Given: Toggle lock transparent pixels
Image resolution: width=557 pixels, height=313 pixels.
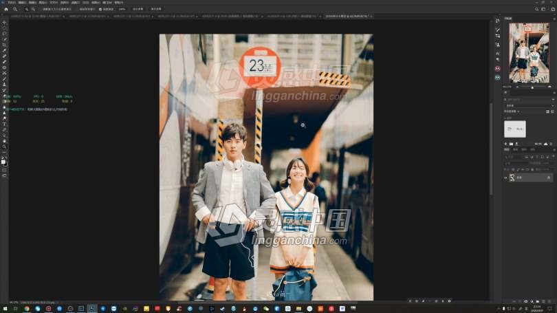Looking at the screenshot, I should [513, 169].
